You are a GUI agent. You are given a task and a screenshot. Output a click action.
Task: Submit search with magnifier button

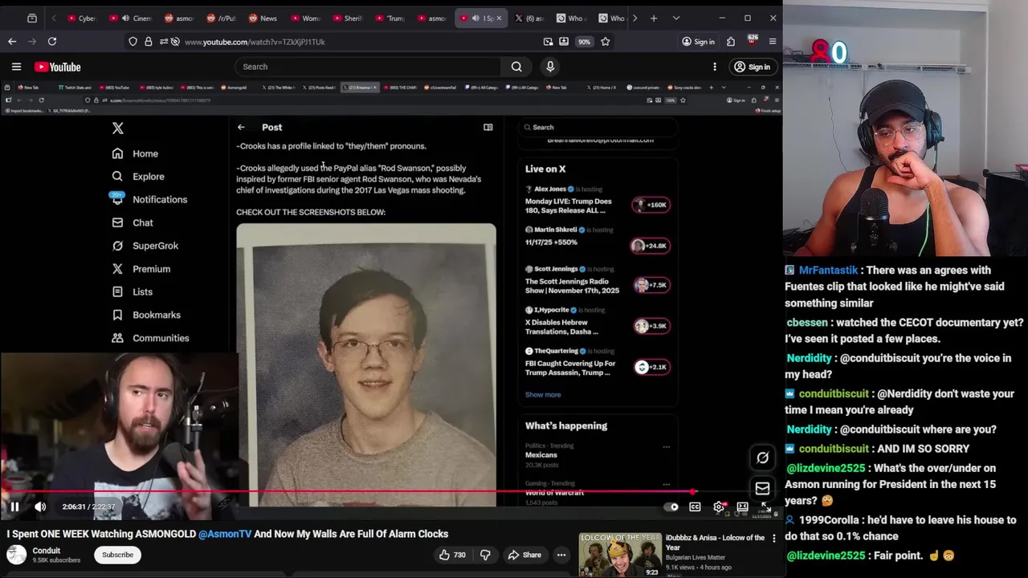(x=516, y=67)
